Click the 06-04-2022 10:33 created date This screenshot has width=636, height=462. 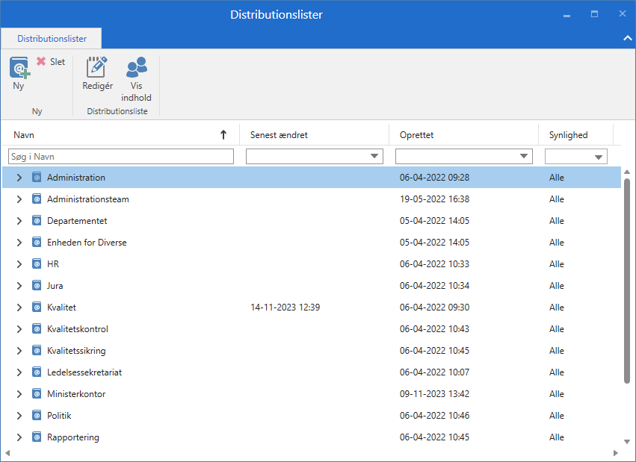pyautogui.click(x=434, y=264)
